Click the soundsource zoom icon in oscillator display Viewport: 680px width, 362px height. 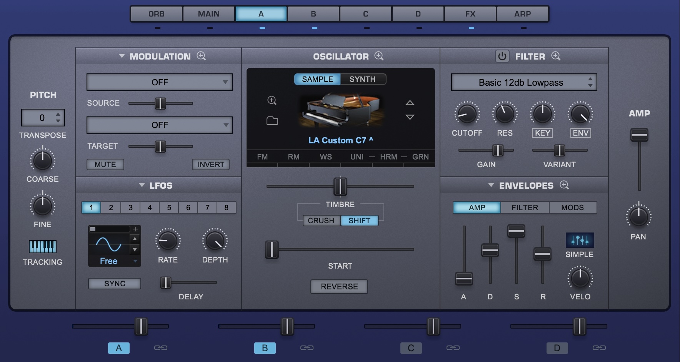click(272, 101)
